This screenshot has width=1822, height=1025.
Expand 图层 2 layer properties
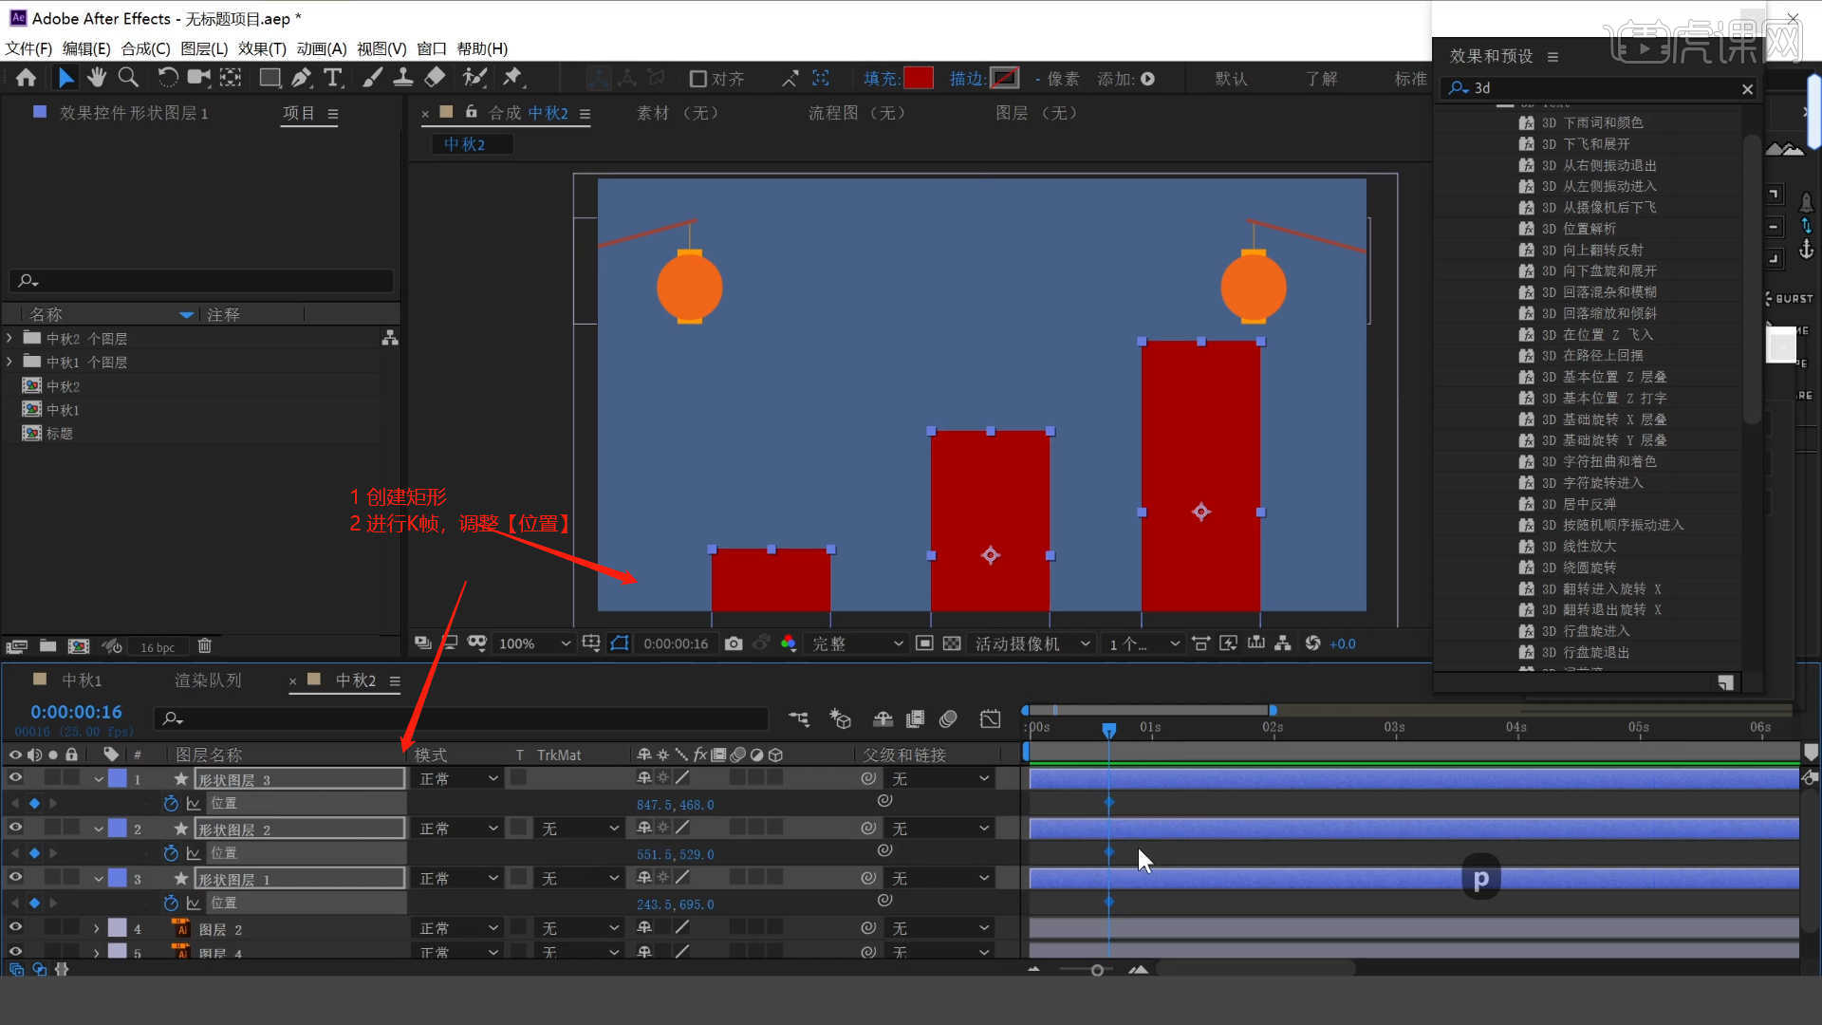coord(96,928)
